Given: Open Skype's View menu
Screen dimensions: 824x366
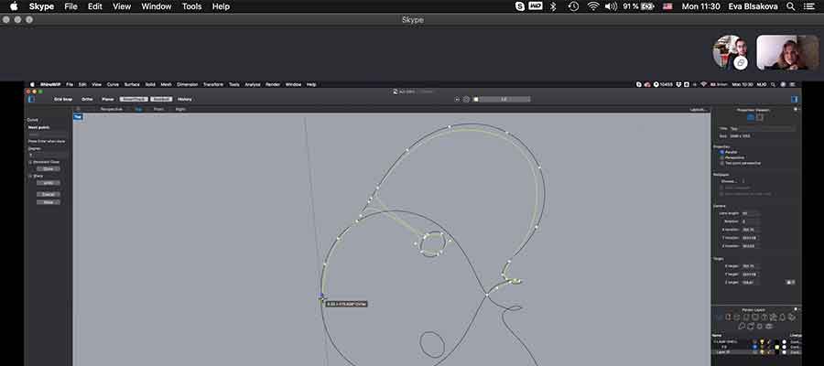Looking at the screenshot, I should [x=122, y=6].
